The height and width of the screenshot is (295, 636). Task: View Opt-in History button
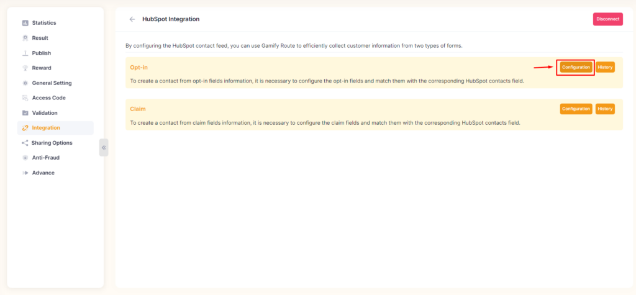[605, 67]
